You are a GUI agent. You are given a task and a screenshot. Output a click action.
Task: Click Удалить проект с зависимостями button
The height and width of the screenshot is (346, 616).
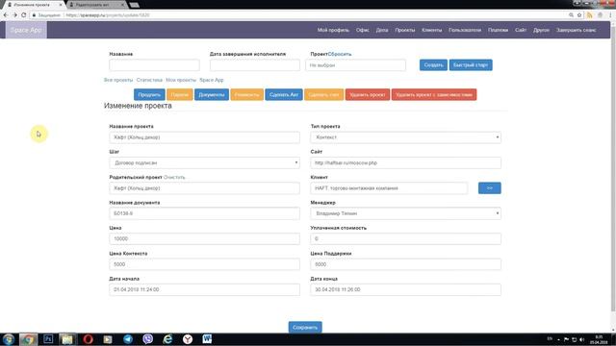434,94
